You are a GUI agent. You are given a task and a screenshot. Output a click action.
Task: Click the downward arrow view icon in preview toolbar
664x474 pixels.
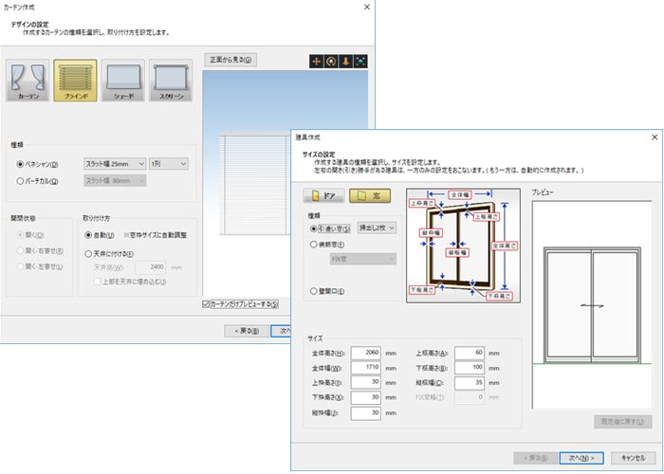tap(345, 61)
